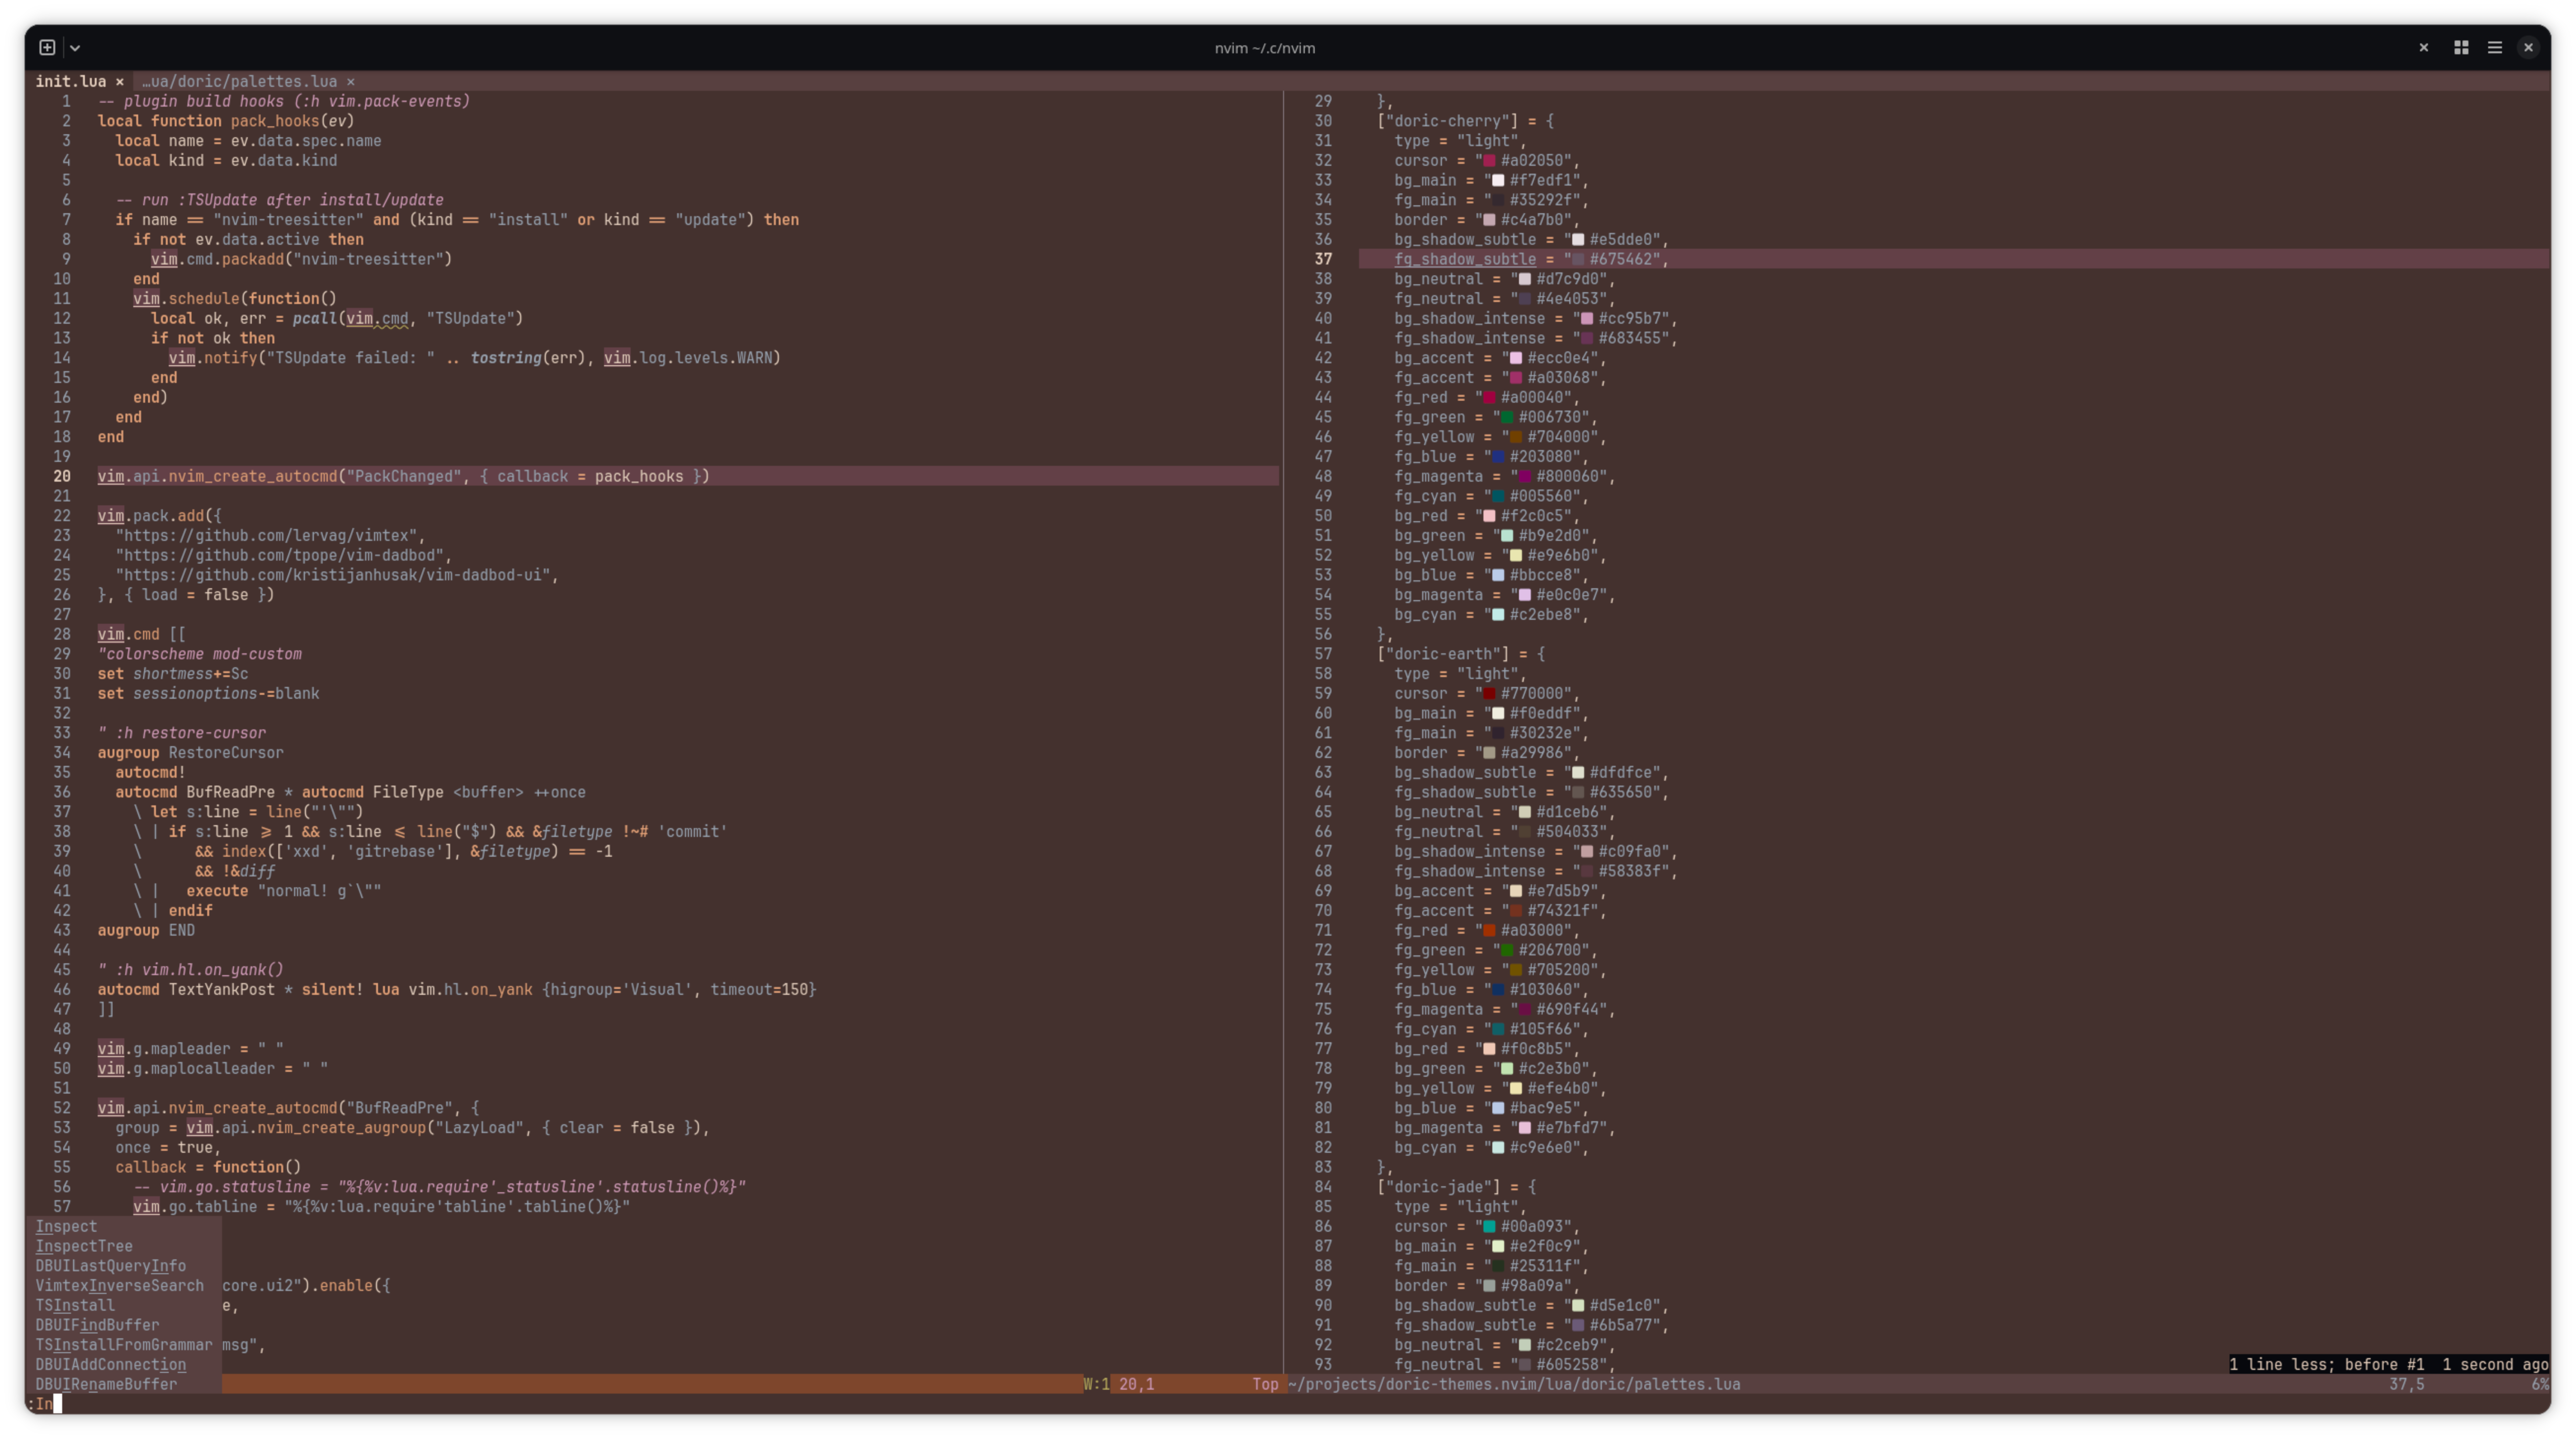Close the init.lua tab using its x
This screenshot has width=2576, height=1439.
(x=119, y=82)
